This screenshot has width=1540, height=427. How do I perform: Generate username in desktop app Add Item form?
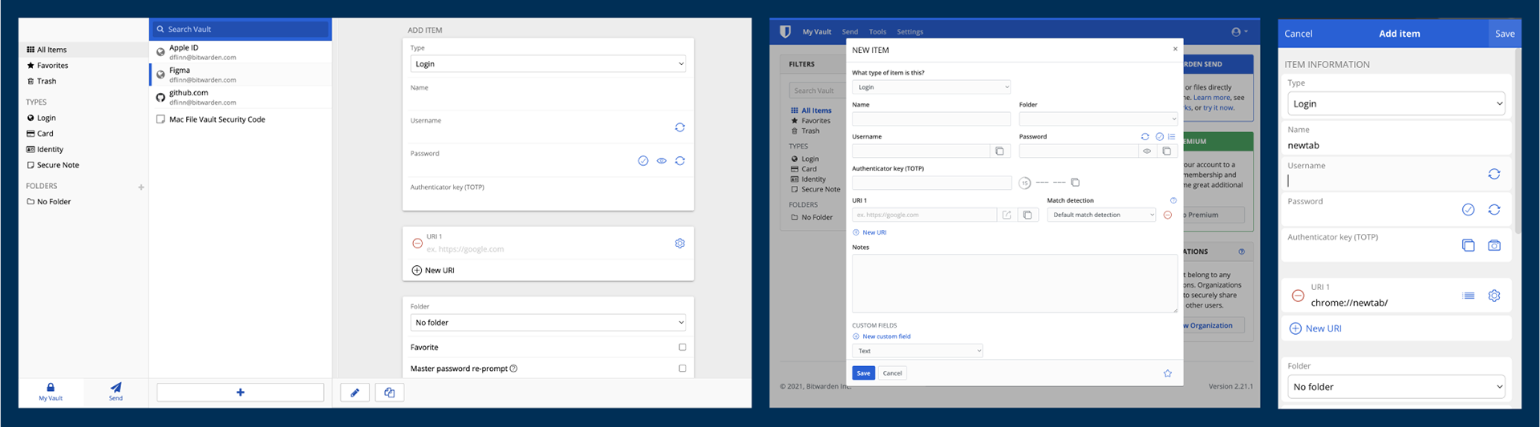[x=679, y=127]
